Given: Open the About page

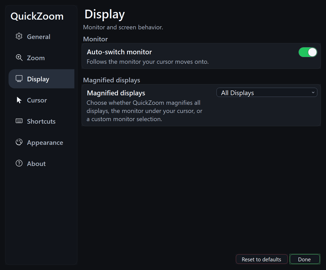Looking at the screenshot, I should point(42,163).
